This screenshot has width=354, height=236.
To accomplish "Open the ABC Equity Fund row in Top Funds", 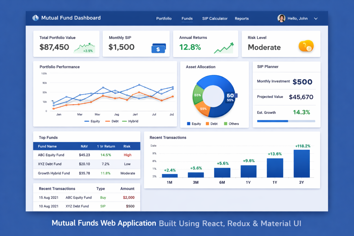I will [51, 155].
